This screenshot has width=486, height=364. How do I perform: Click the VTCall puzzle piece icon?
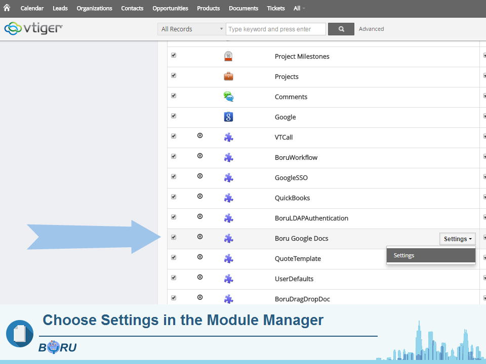[228, 137]
